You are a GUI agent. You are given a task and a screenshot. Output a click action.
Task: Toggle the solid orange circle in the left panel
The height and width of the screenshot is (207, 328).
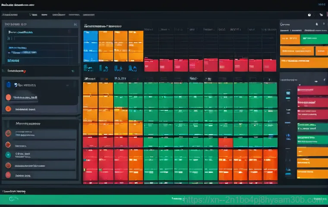pos(8,97)
